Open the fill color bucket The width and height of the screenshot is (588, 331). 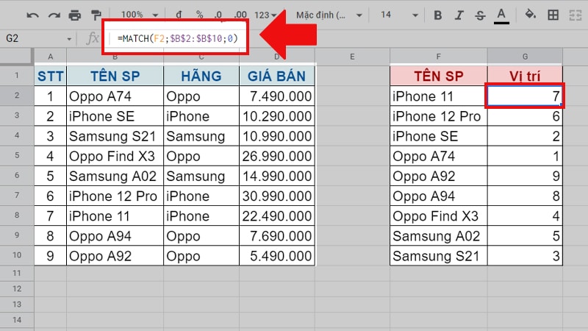pyautogui.click(x=530, y=15)
